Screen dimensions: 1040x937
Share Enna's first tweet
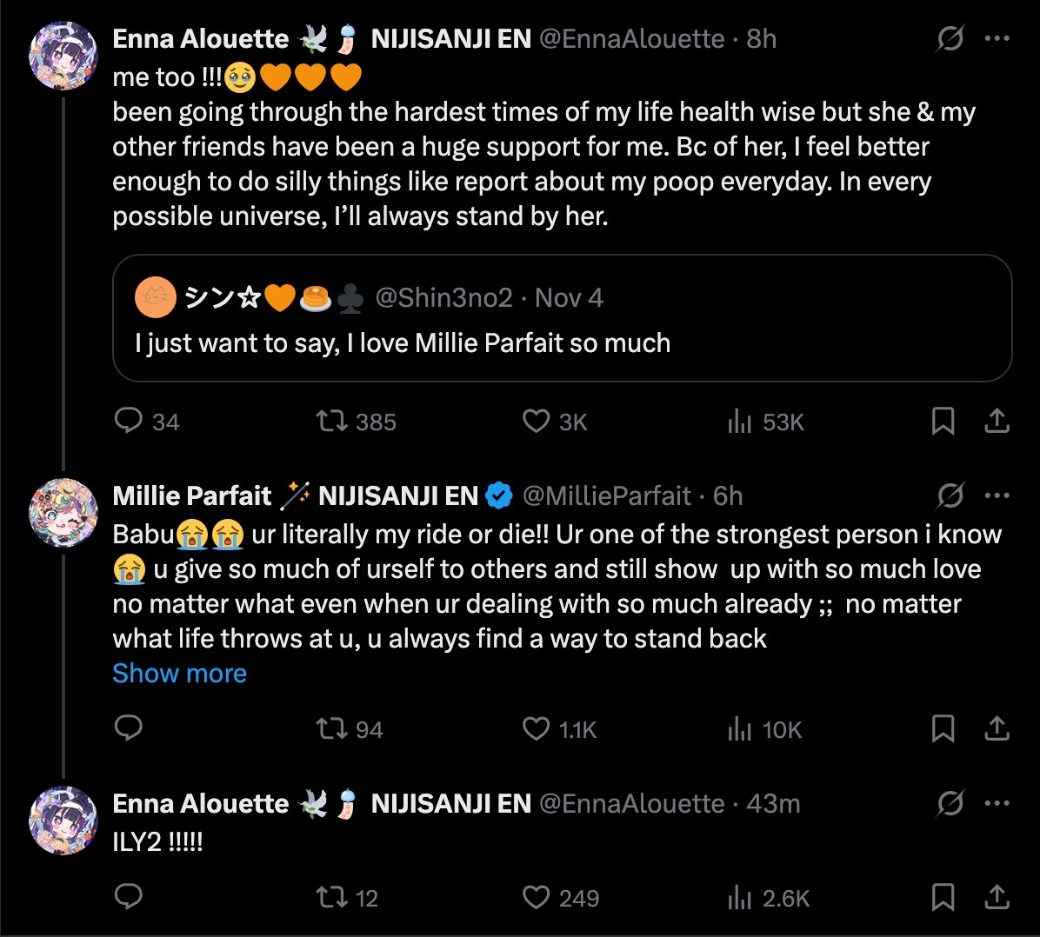(x=997, y=422)
